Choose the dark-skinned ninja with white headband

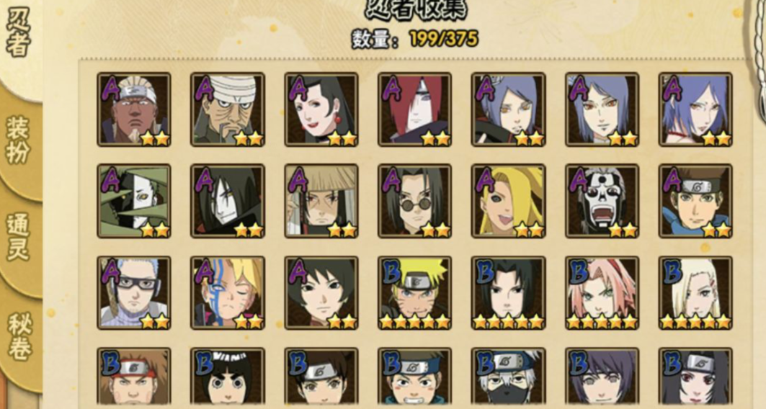pyautogui.click(x=134, y=109)
